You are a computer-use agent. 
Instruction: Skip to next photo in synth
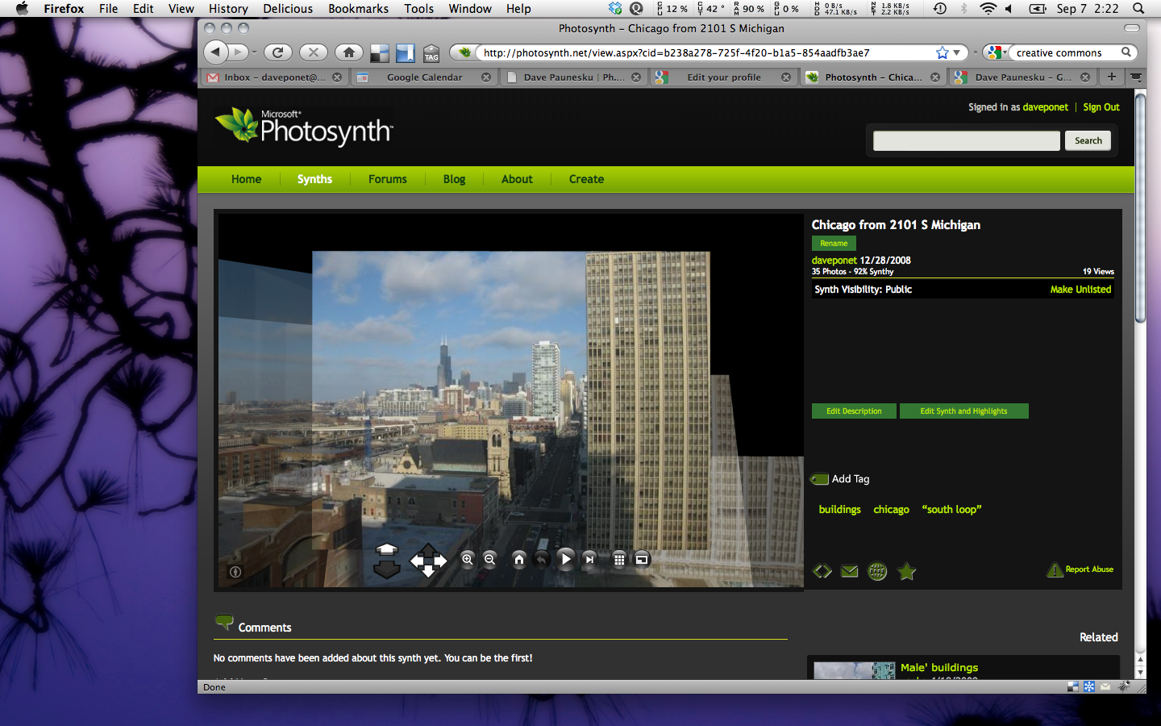click(x=589, y=559)
